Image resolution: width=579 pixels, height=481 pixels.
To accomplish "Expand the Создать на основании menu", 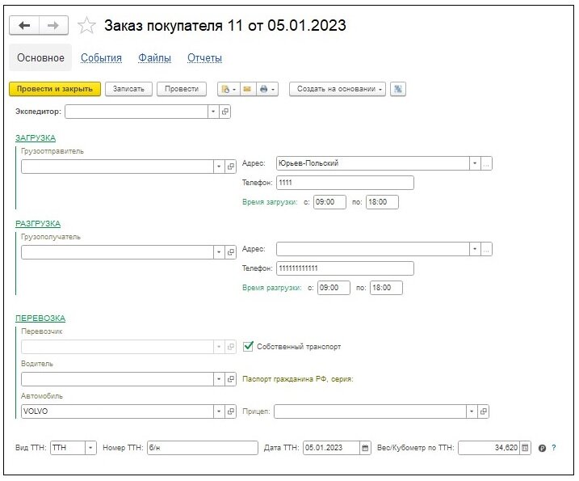I will pyautogui.click(x=338, y=89).
